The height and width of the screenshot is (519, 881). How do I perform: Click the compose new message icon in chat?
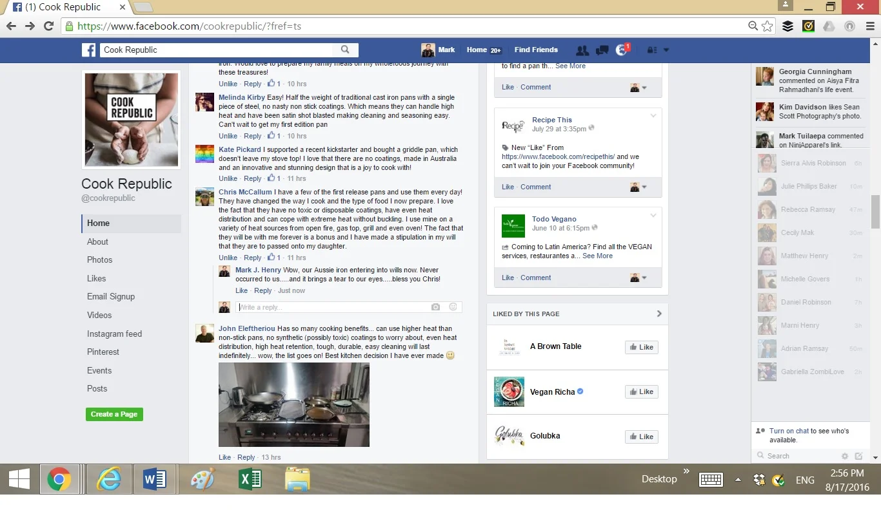click(x=858, y=456)
